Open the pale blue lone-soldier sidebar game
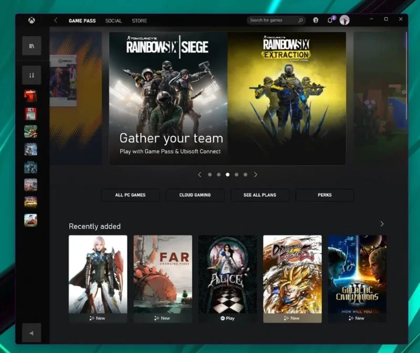 [x=30, y=149]
